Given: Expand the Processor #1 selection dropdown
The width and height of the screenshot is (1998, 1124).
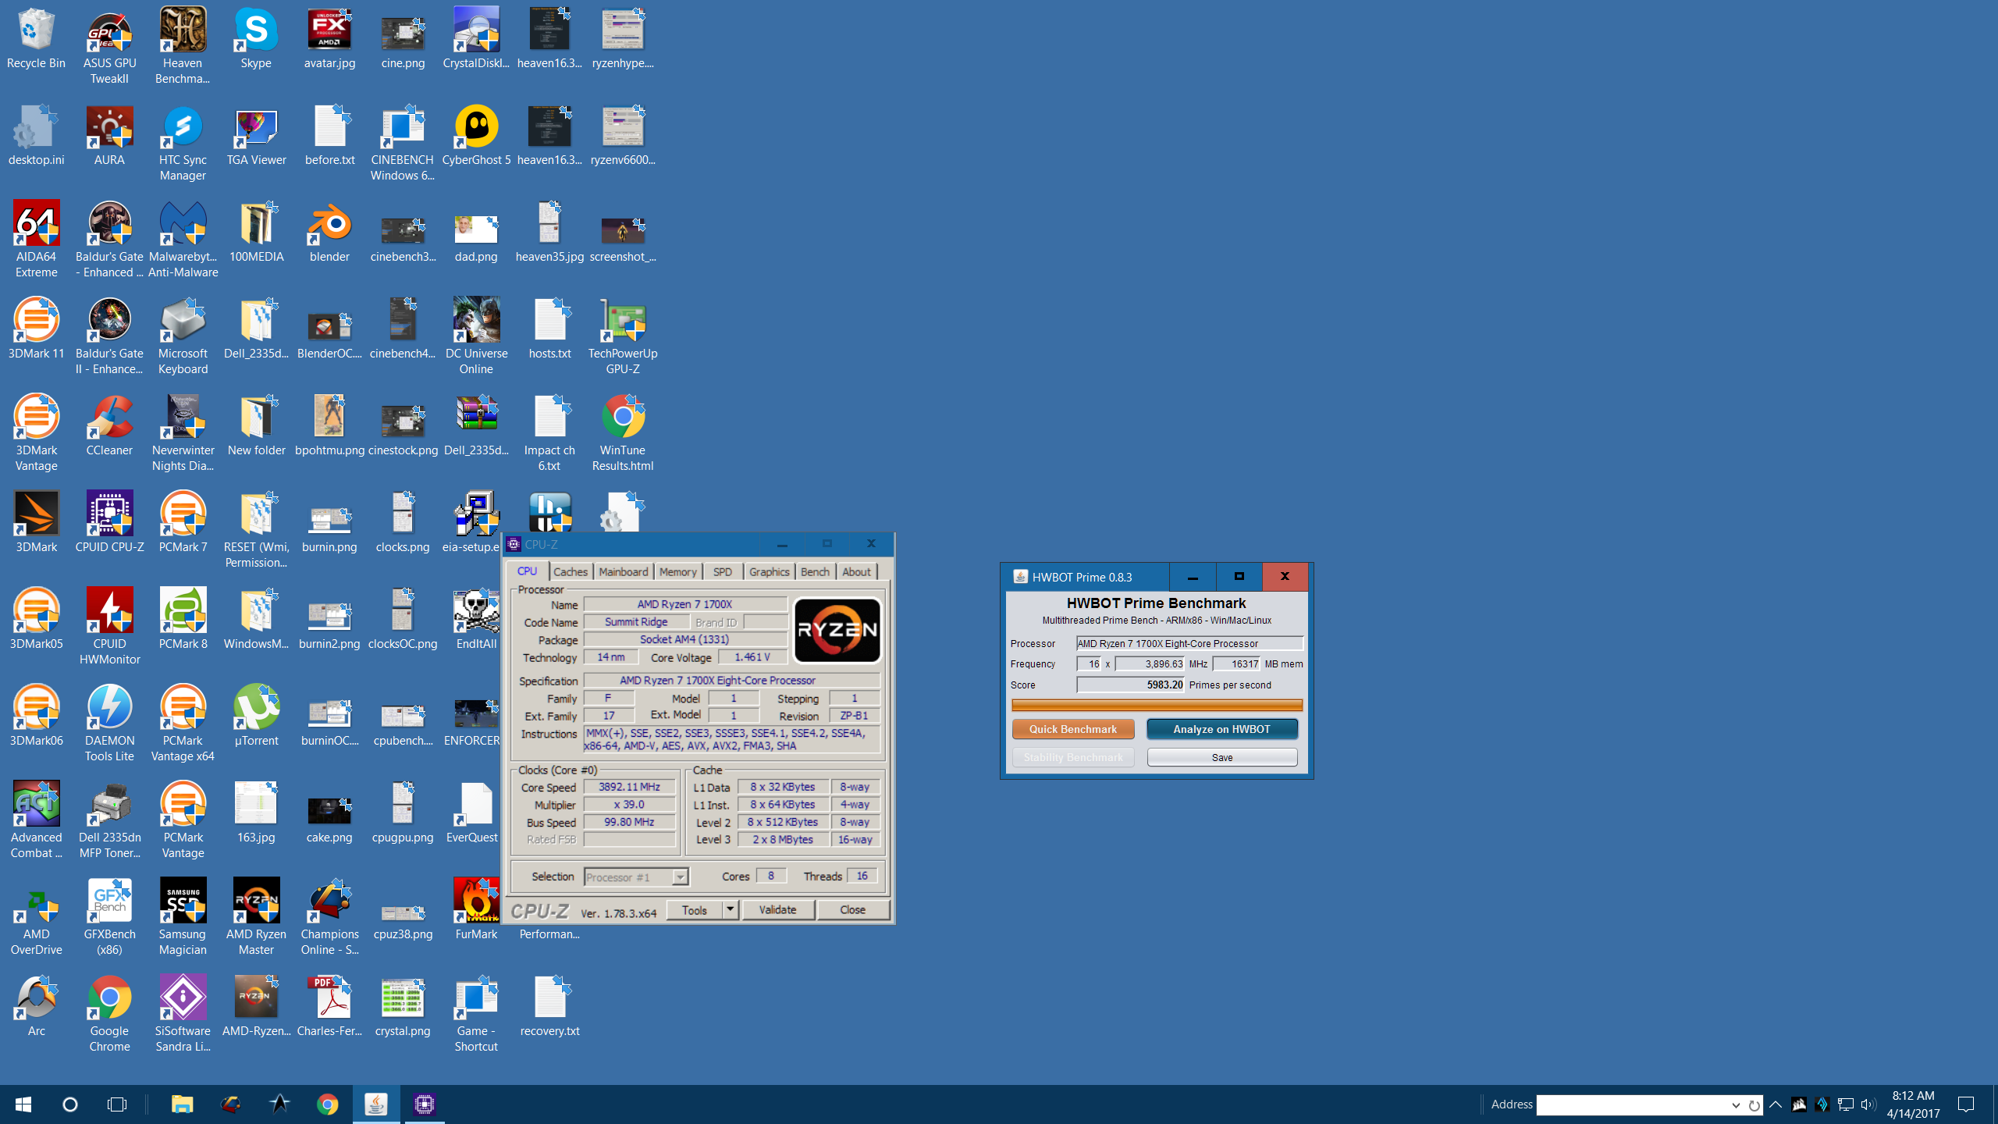Looking at the screenshot, I should click(x=681, y=877).
